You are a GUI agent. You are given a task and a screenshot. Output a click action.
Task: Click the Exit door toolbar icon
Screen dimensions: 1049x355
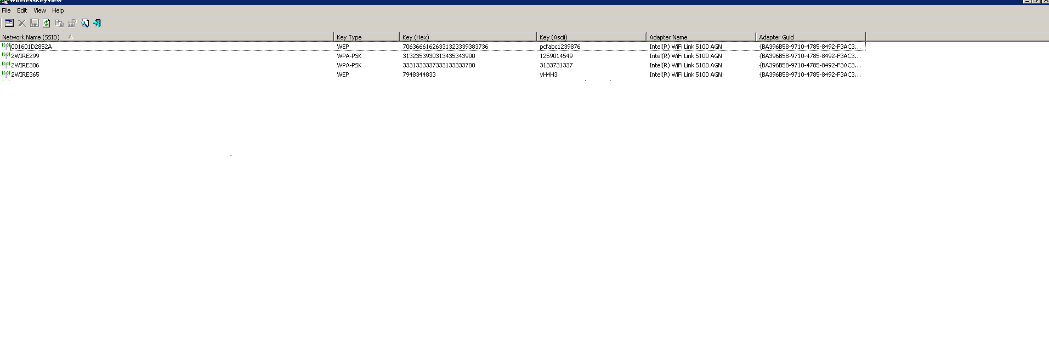tap(98, 23)
